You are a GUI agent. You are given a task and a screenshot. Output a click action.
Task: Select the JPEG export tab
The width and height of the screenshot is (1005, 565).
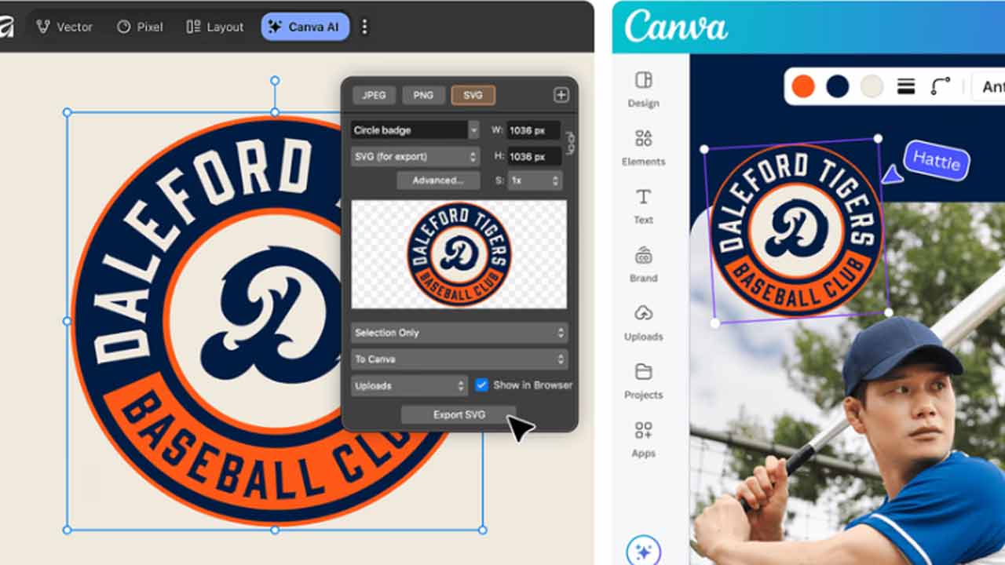coord(374,95)
